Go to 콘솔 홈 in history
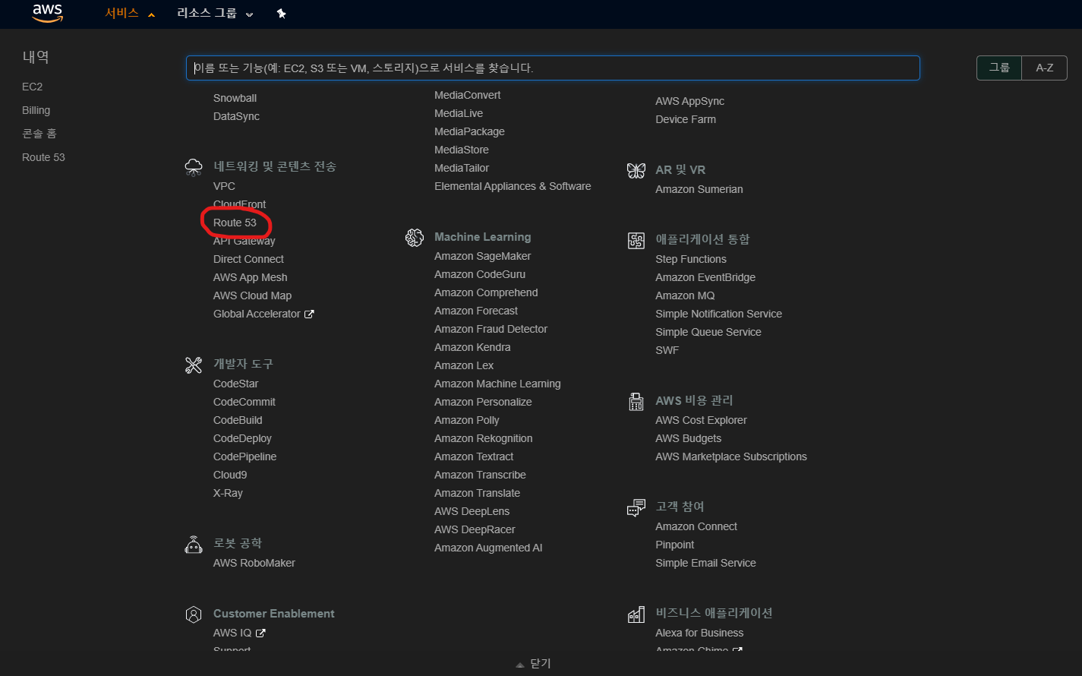This screenshot has height=676, width=1082. (x=39, y=134)
